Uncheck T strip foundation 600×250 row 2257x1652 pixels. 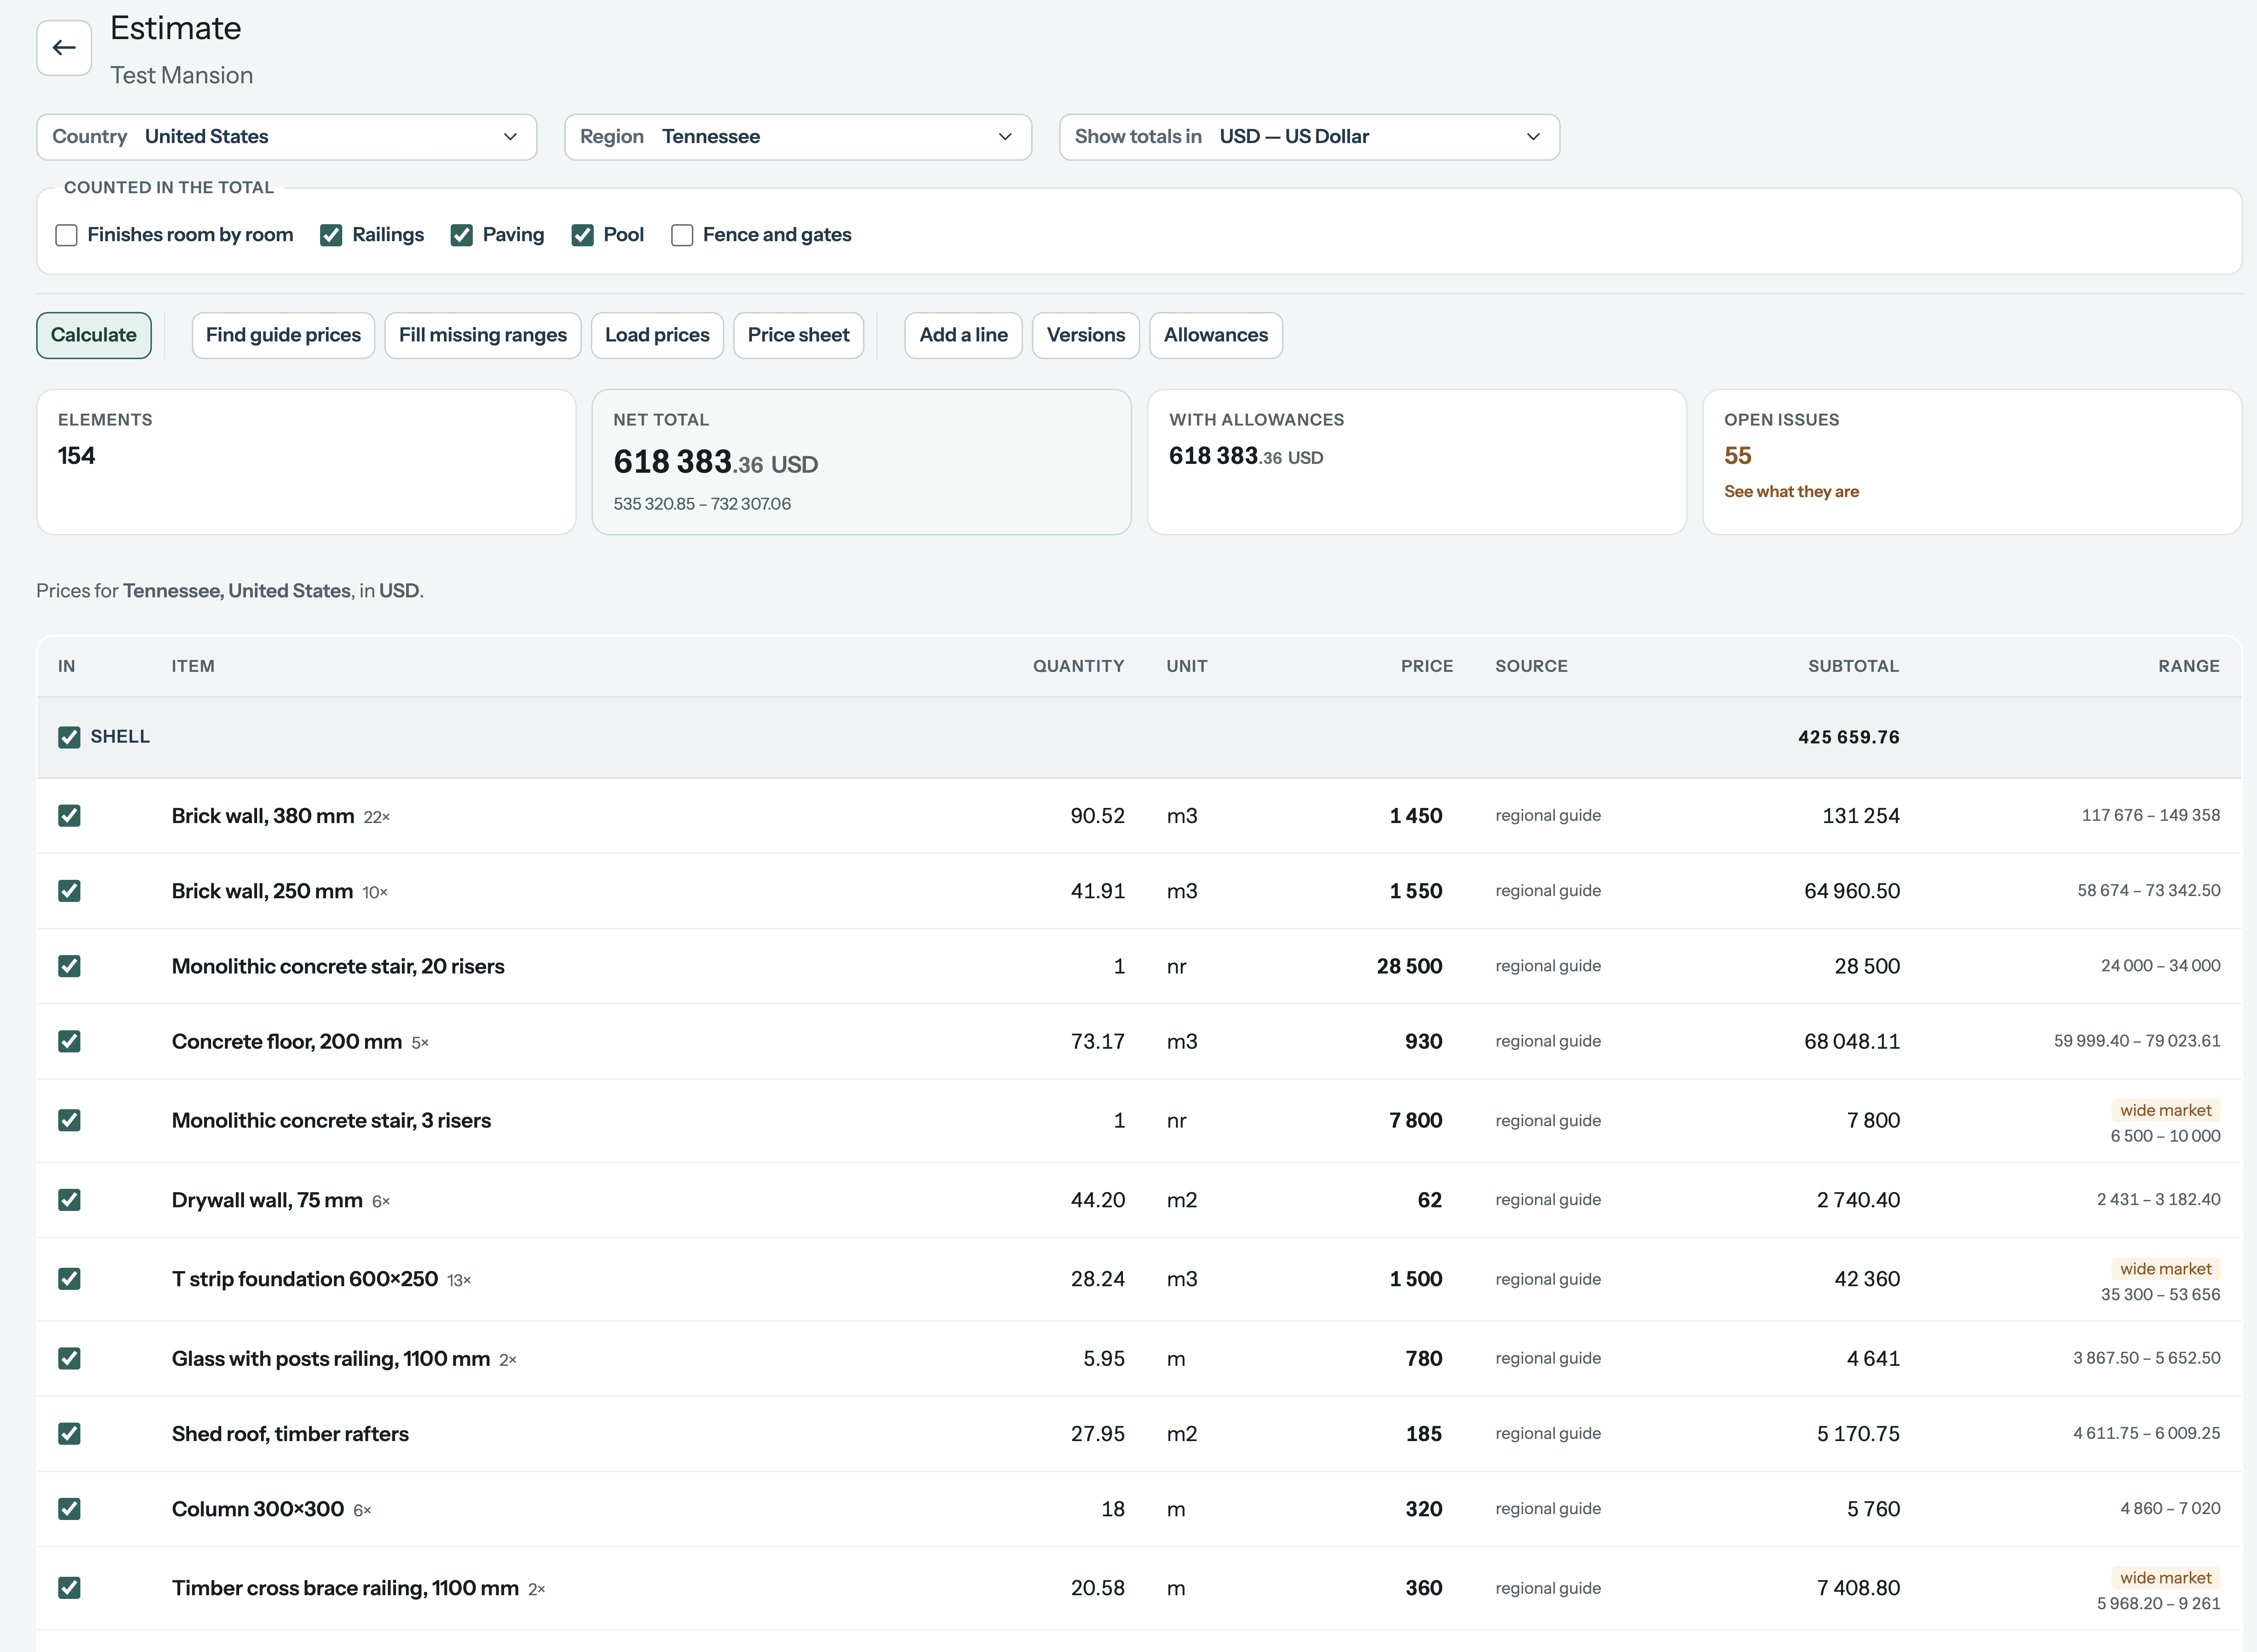click(x=69, y=1279)
